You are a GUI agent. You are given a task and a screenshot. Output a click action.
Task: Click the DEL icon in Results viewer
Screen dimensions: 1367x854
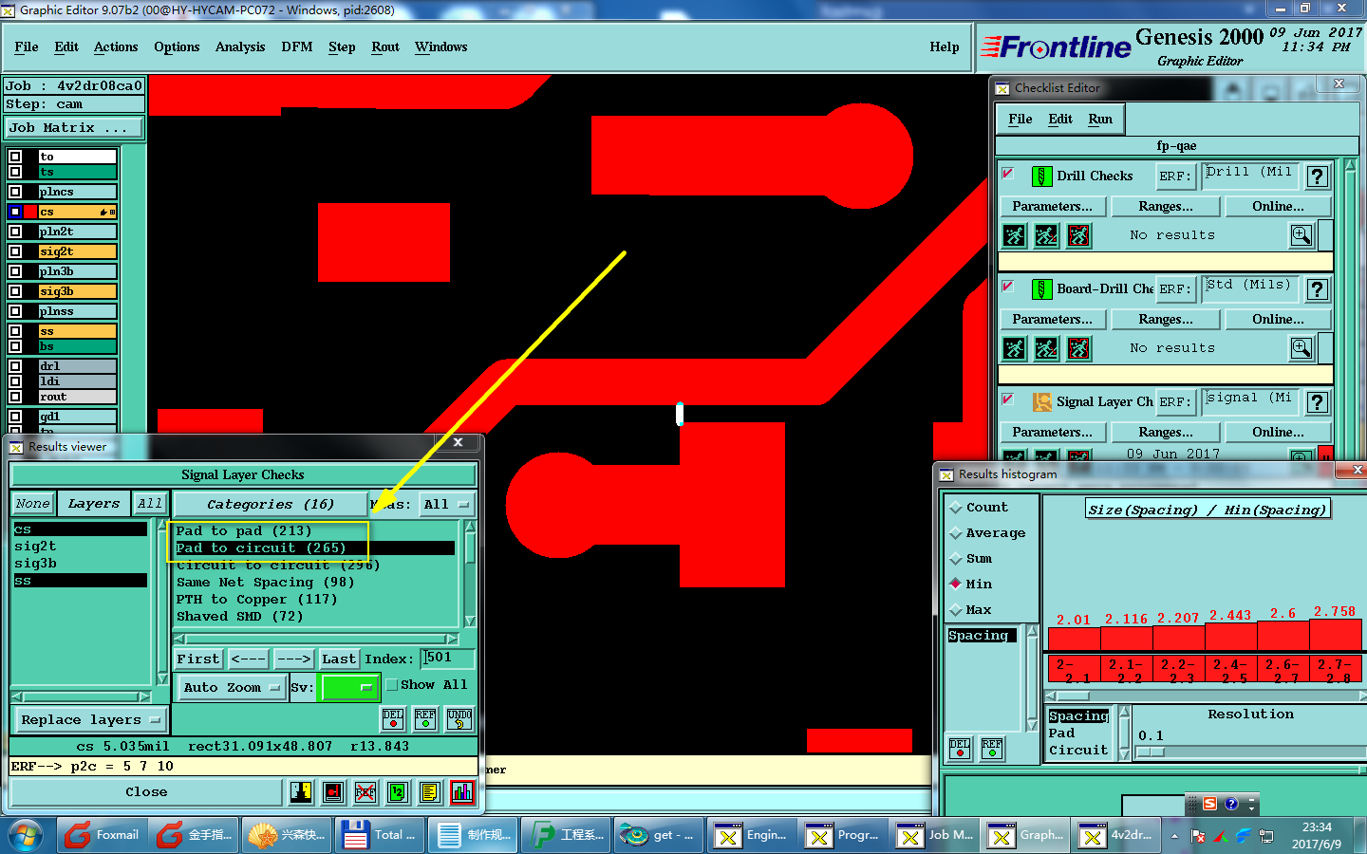coord(393,719)
